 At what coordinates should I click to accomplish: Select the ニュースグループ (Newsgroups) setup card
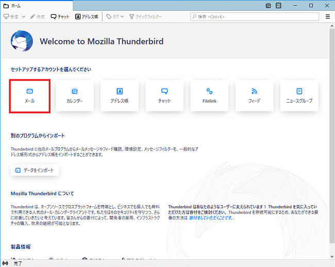(x=299, y=95)
